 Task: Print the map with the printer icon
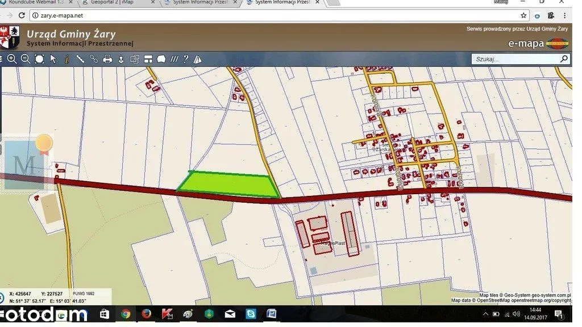coord(107,59)
